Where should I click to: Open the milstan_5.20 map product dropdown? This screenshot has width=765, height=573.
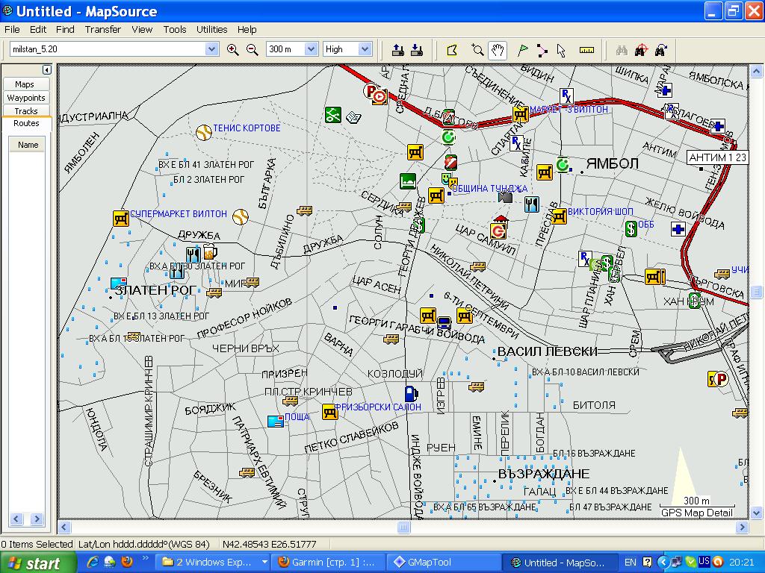[x=211, y=49]
